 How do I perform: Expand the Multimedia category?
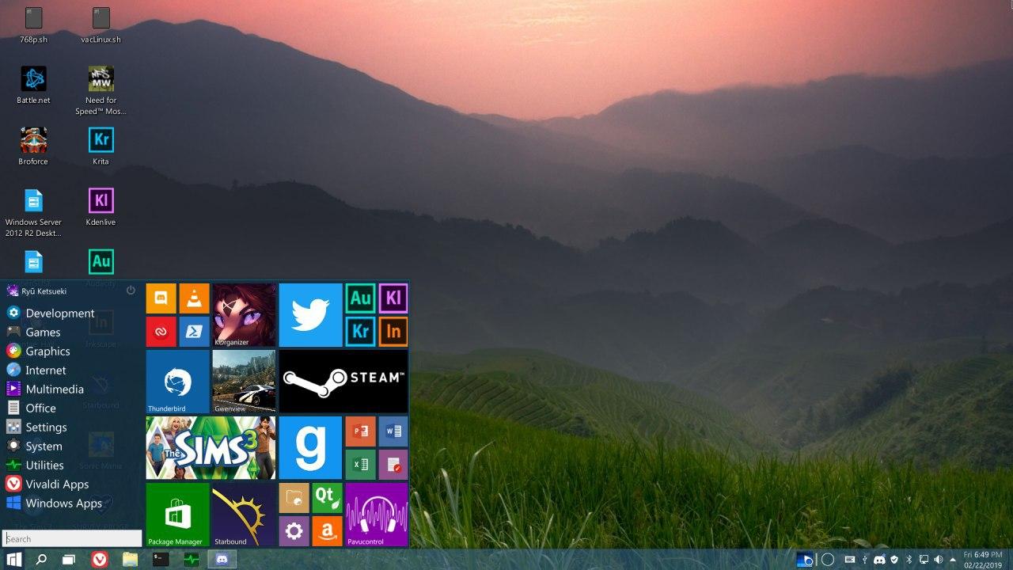(x=54, y=389)
